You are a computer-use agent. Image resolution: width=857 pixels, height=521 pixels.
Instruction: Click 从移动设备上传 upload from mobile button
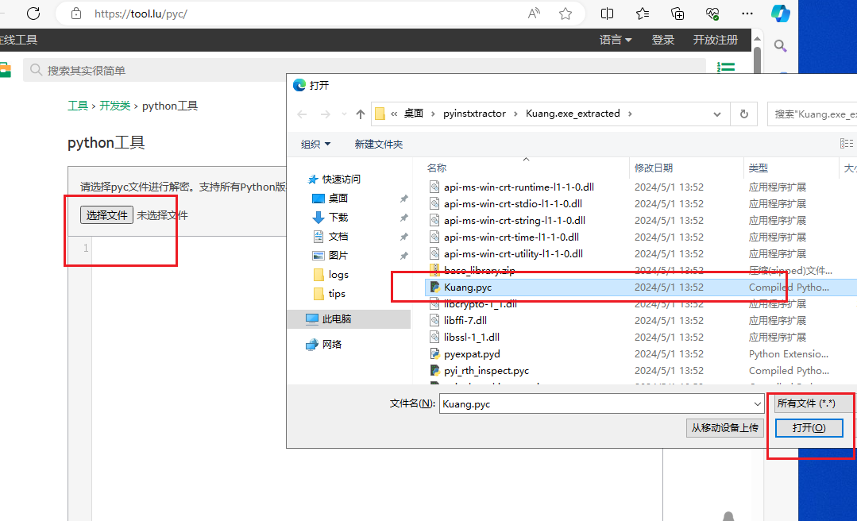[x=724, y=428]
